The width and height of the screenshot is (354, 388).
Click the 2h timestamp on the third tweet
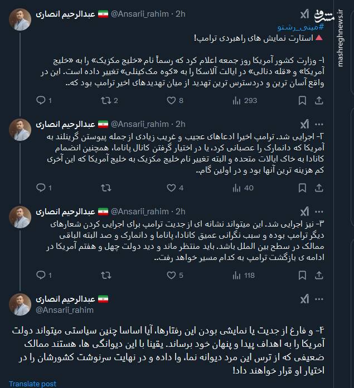[x=180, y=212]
